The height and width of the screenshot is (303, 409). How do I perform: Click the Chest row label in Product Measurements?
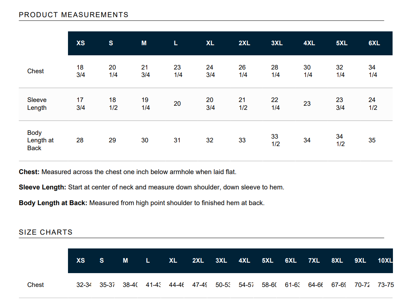(x=35, y=71)
